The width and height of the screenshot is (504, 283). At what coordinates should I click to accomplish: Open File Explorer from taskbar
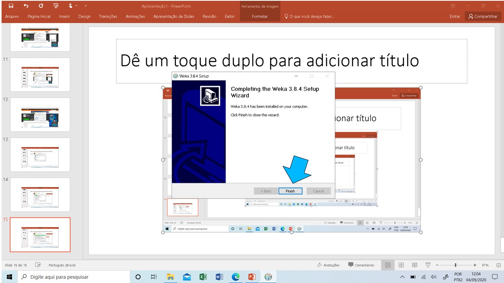(170, 277)
